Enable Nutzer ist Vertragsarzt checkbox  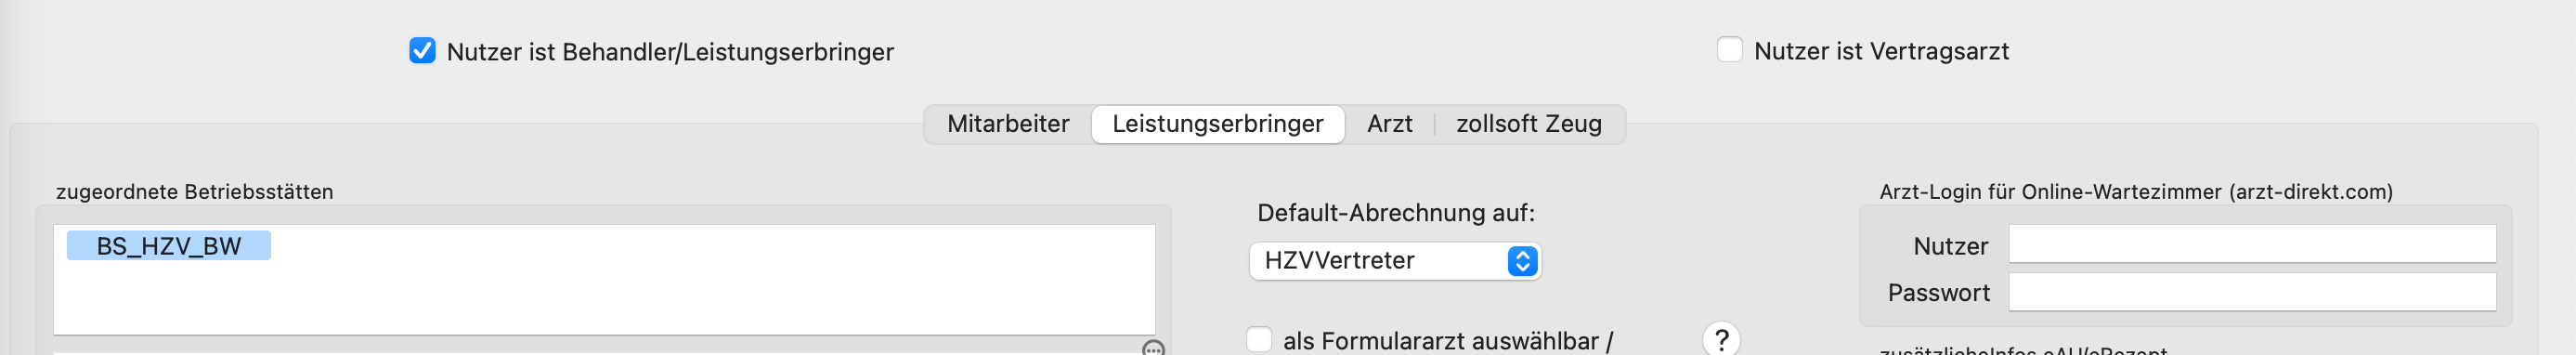[1729, 50]
